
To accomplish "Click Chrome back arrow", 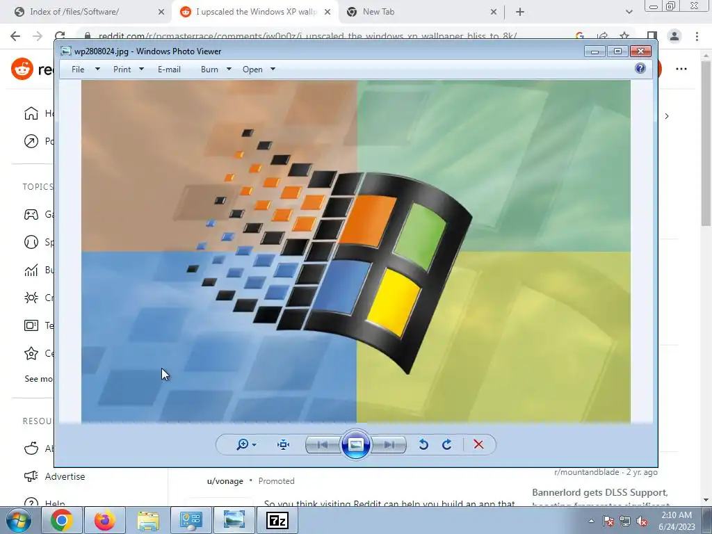I will (15, 36).
